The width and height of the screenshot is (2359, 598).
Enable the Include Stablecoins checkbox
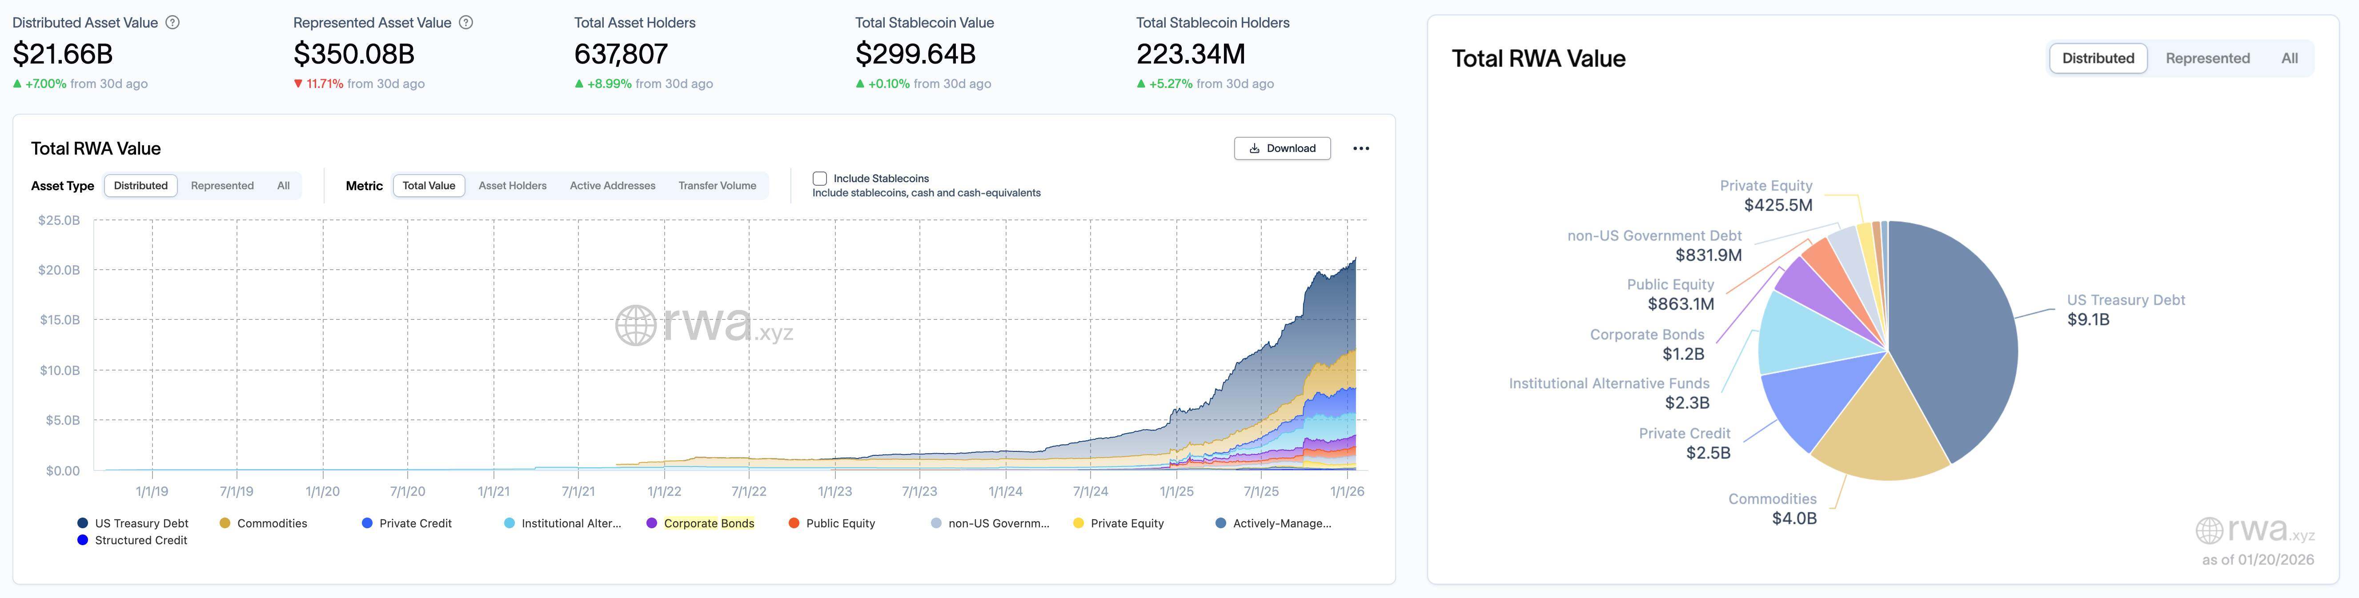[x=820, y=178]
